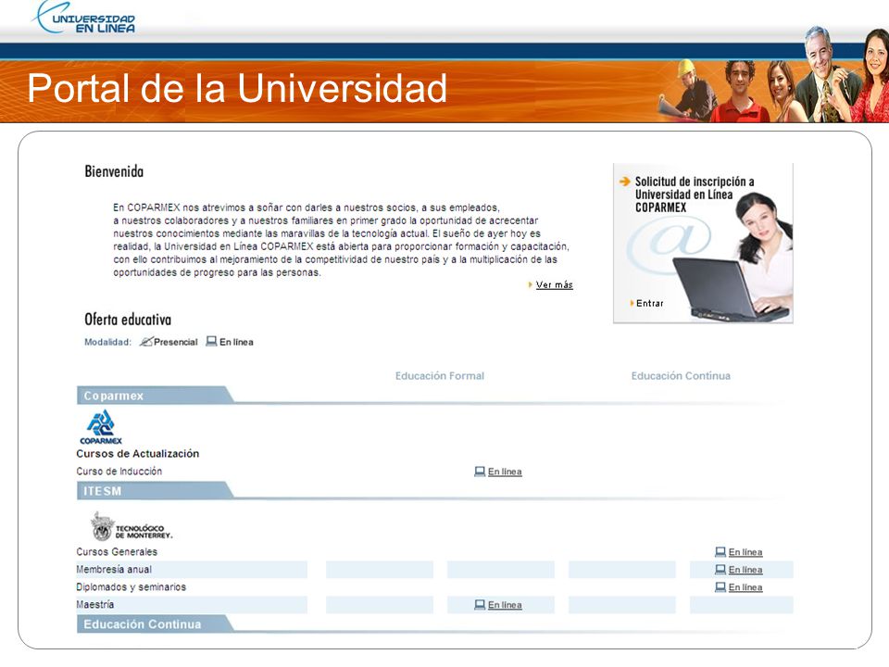This screenshot has height=667, width=889.
Task: Click the Presencial pencil icon
Action: point(146,342)
